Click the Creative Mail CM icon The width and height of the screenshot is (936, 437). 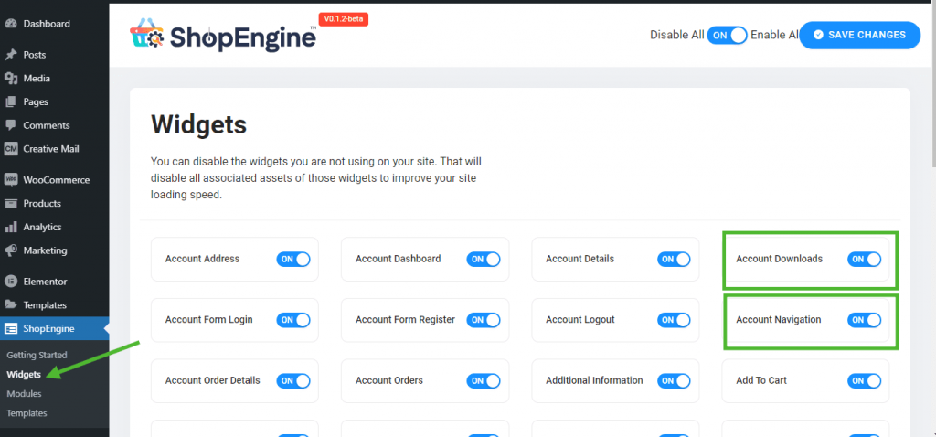tap(11, 149)
